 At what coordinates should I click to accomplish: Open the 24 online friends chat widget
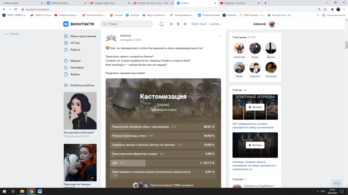click(337, 183)
